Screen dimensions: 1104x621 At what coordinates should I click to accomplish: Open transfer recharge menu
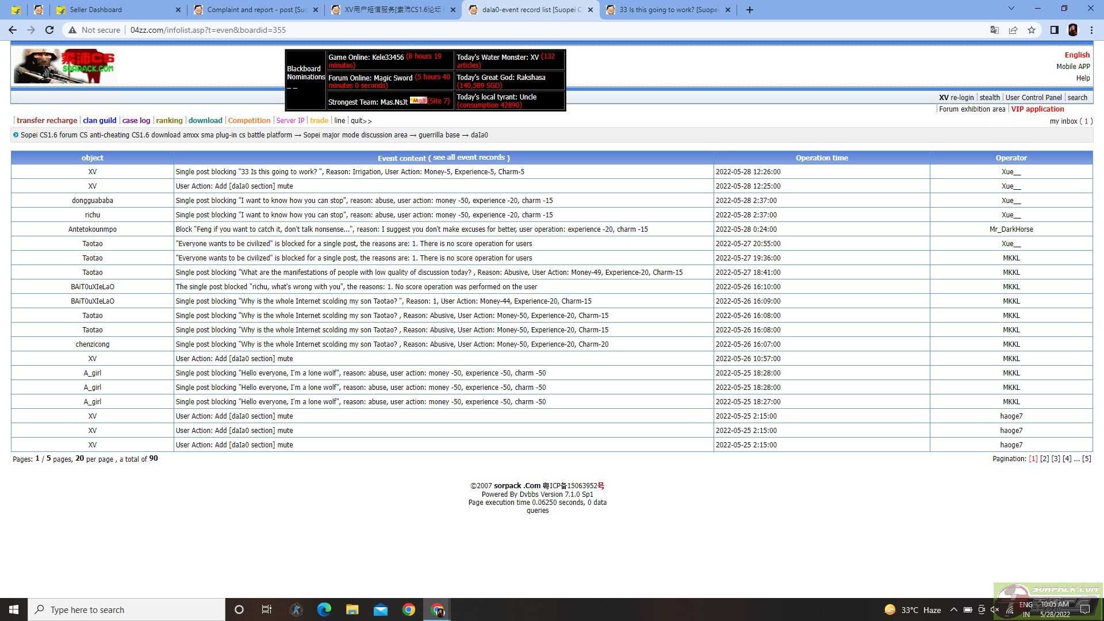click(47, 121)
